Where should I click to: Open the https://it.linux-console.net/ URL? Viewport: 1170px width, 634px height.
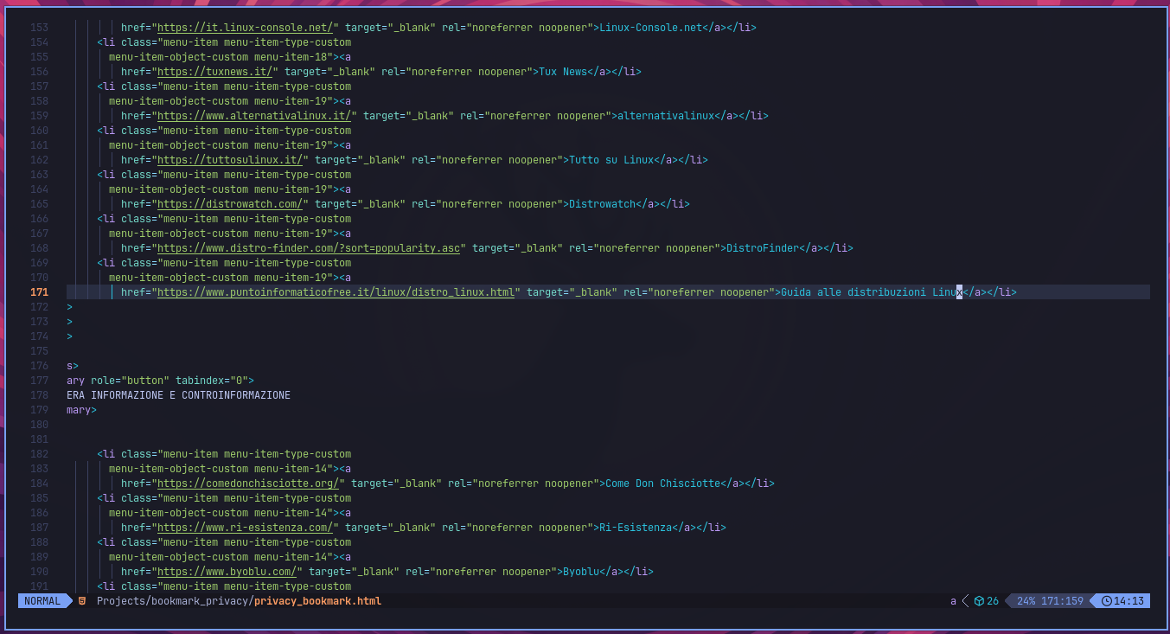245,28
